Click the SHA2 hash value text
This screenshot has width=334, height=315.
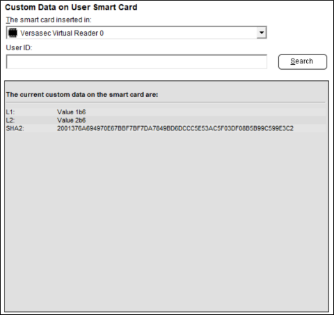click(x=175, y=128)
